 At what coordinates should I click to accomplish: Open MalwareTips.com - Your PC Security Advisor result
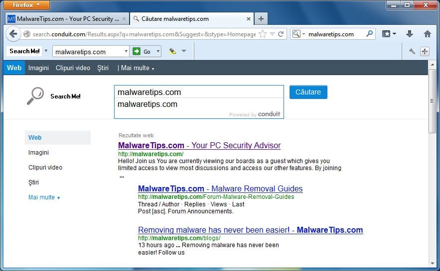[199, 145]
